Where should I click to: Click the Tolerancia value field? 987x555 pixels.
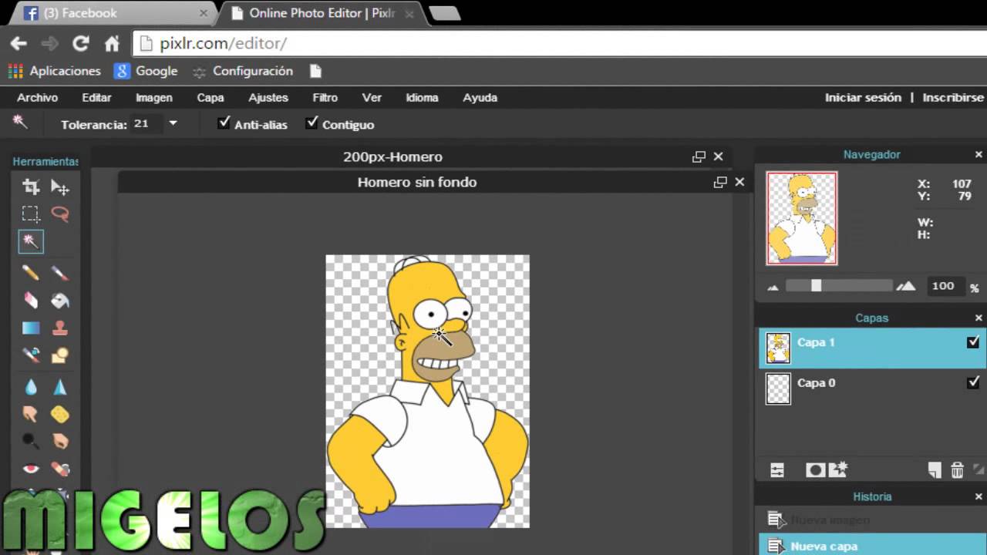click(x=147, y=123)
